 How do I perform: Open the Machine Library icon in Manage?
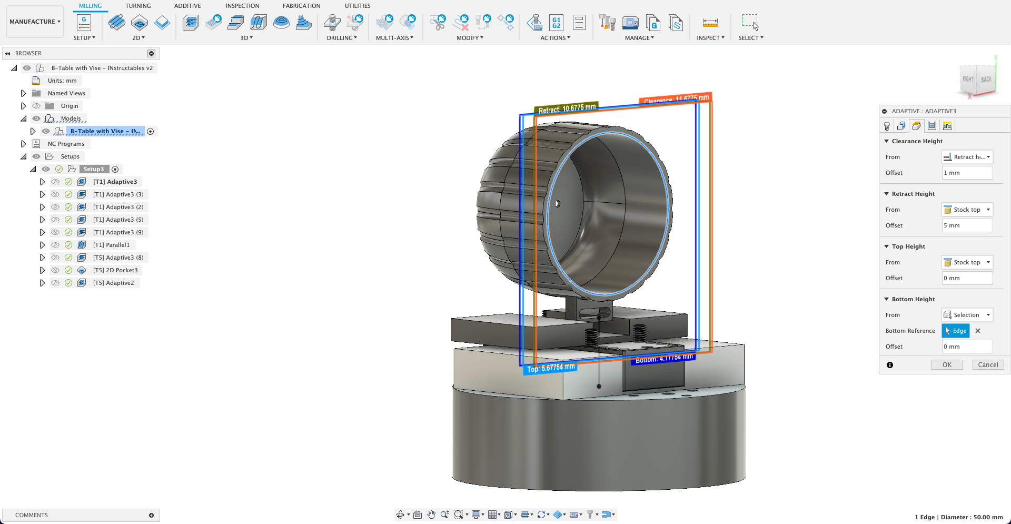(x=630, y=23)
